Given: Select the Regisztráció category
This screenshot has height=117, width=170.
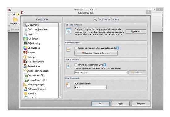Looking at the screenshot, I should coord(41,66).
